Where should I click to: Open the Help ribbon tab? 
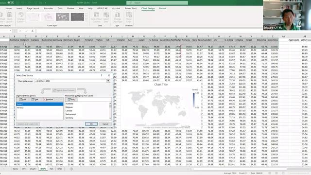click(x=90, y=8)
